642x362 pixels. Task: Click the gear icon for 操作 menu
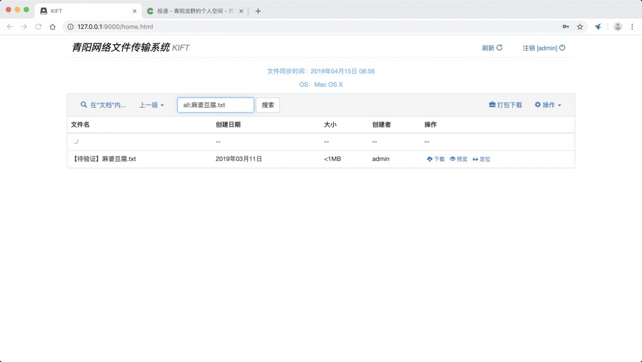(537, 104)
